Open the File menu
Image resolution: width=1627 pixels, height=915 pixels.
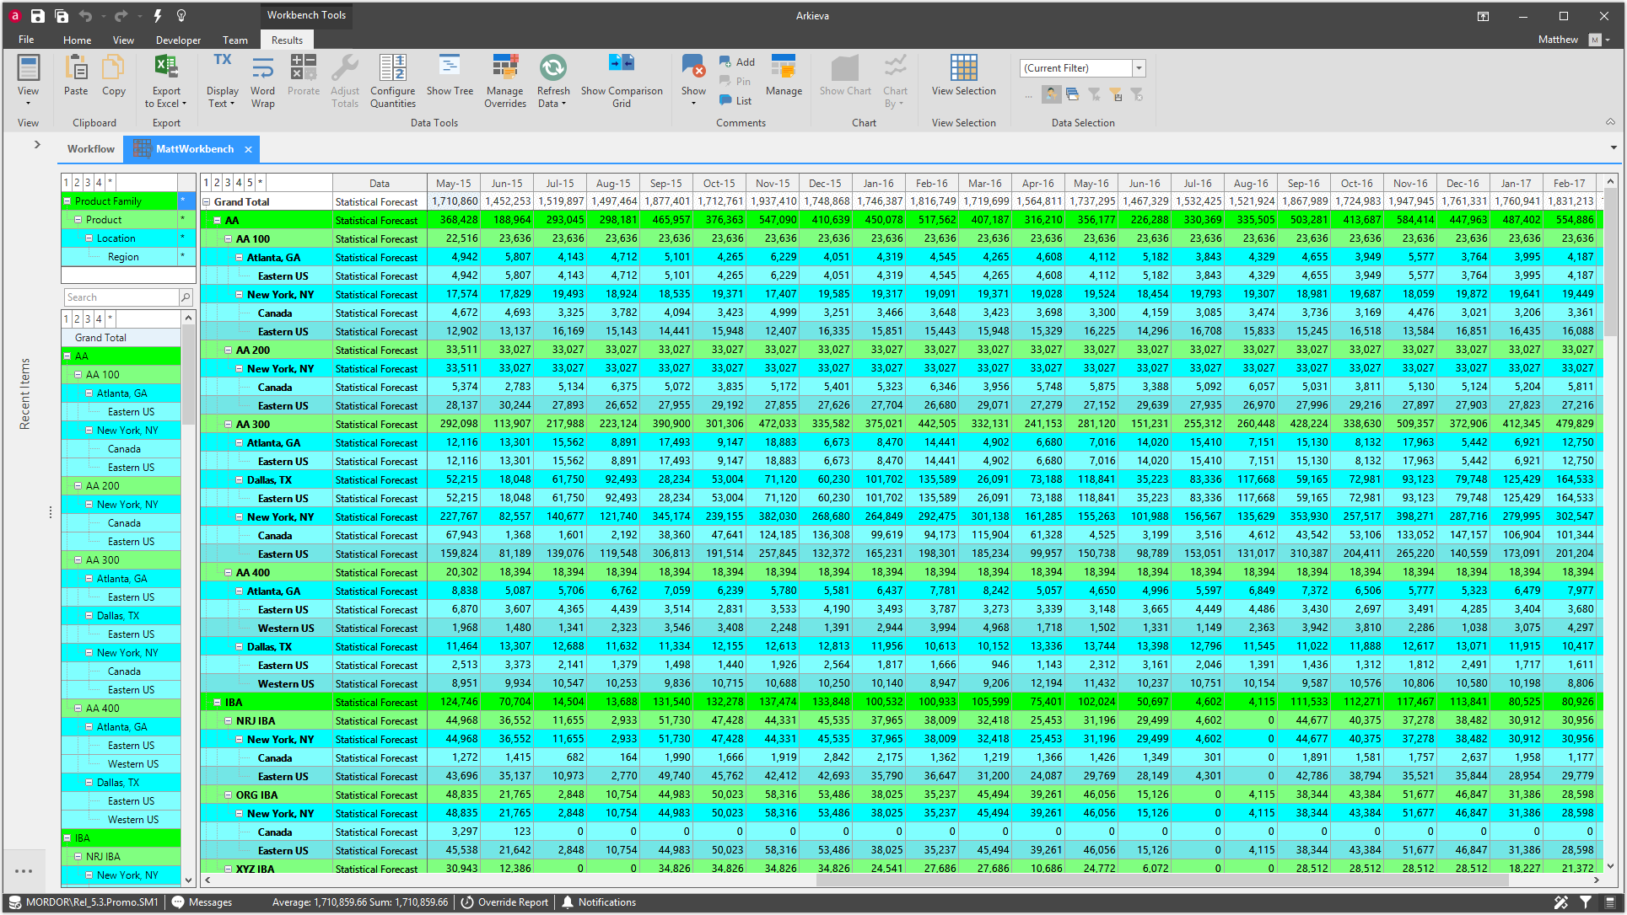pos(26,40)
